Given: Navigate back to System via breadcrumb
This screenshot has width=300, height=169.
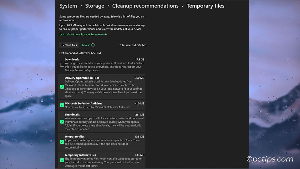Looking at the screenshot, I should click(68, 6).
